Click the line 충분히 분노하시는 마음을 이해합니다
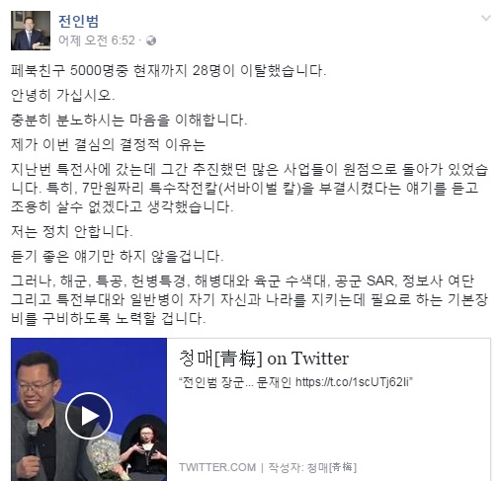Image resolution: width=498 pixels, height=481 pixels. point(128,120)
